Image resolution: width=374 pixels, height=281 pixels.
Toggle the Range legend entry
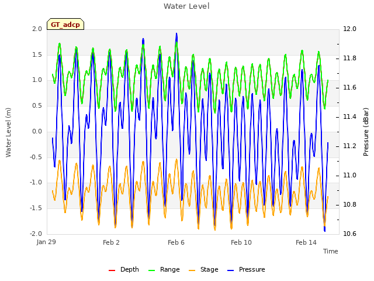click(164, 269)
